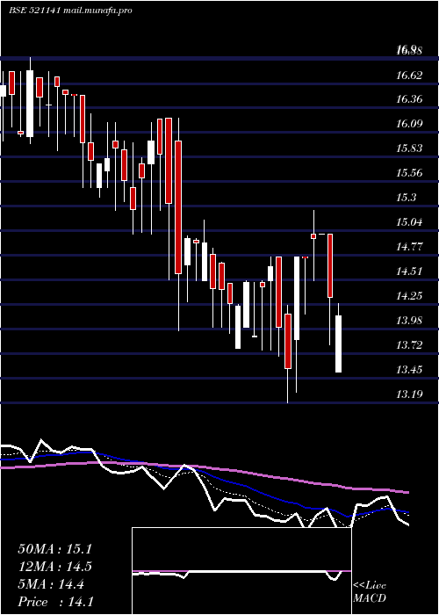Click the 13.72 price axis label
The image size is (439, 615).
click(409, 344)
